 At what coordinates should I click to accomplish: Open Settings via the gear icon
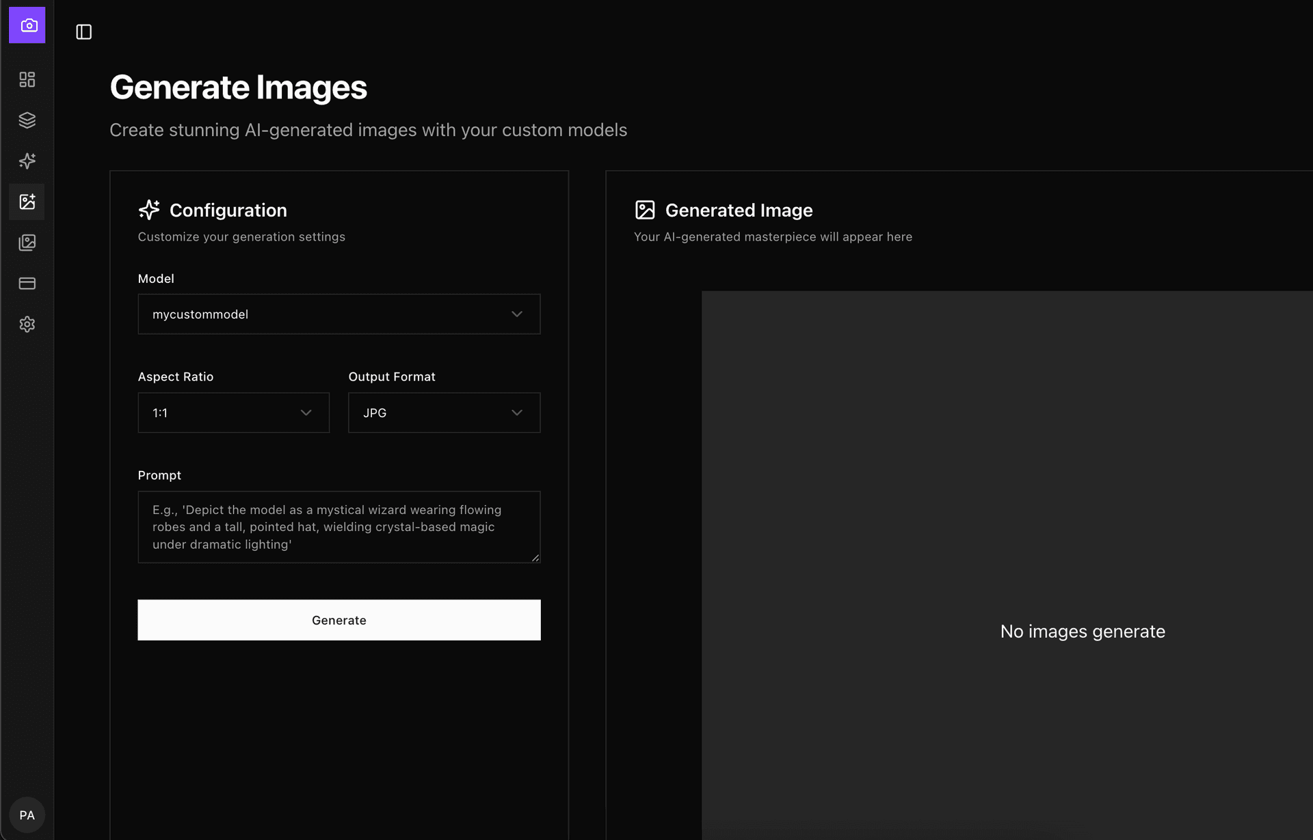point(27,324)
